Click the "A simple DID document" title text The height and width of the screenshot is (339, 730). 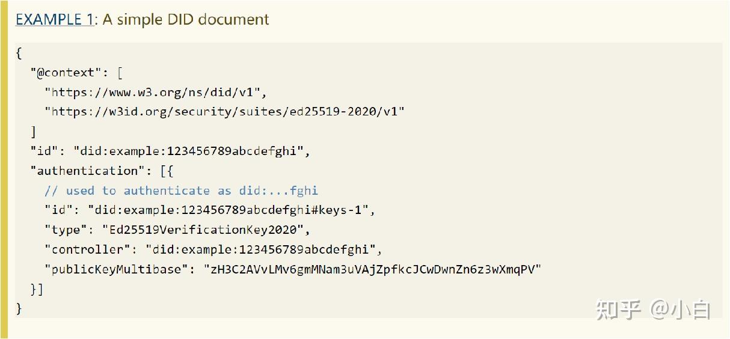point(186,19)
